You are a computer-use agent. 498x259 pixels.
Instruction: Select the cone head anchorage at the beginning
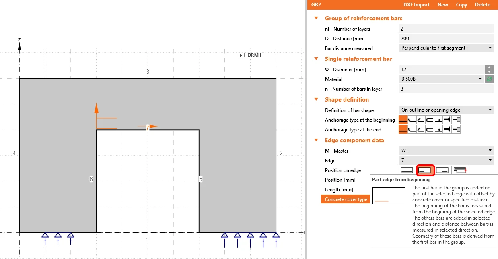(447, 120)
